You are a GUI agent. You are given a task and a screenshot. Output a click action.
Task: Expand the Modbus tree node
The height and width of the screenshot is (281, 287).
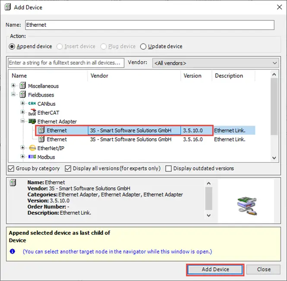[x=22, y=156]
